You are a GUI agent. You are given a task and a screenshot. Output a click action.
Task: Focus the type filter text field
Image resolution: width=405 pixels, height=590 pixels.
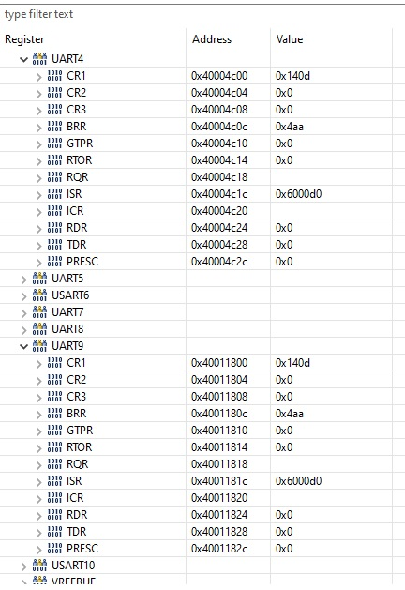[202, 14]
